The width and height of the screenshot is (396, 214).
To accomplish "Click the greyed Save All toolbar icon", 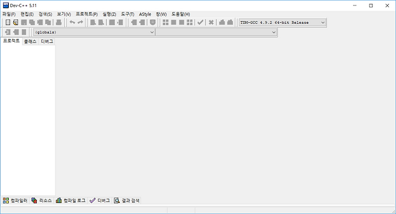I will [32, 23].
